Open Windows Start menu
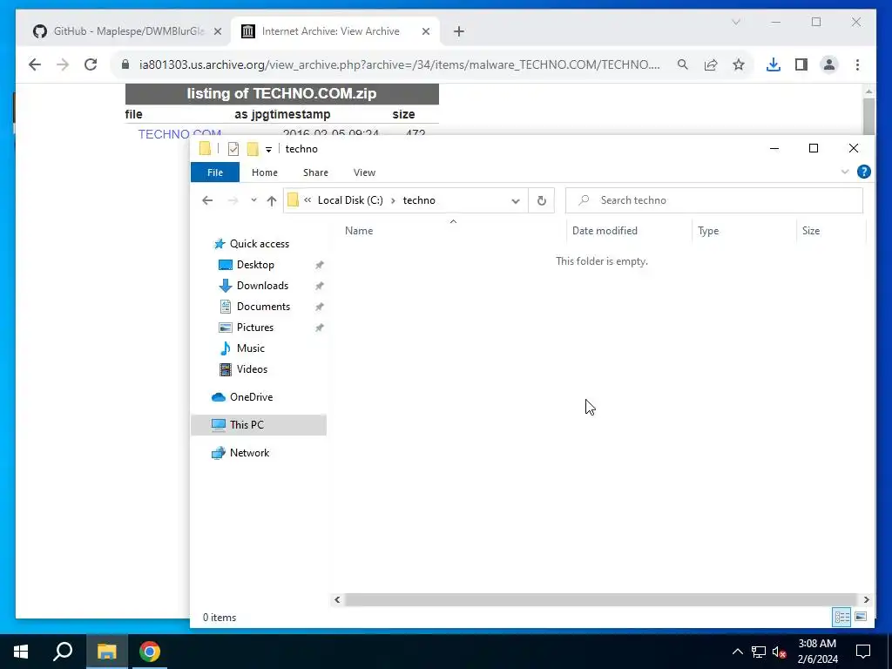The height and width of the screenshot is (669, 892). click(21, 652)
